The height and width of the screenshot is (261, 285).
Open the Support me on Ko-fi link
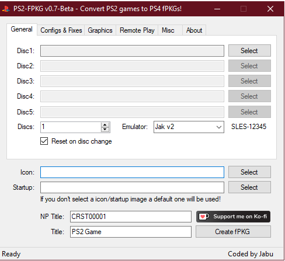[x=233, y=217]
